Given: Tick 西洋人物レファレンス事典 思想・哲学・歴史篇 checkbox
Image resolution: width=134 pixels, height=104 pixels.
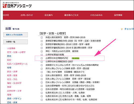Looking at the screenshot, I should (42, 69).
